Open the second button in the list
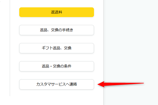The image size is (158, 105). (57, 30)
